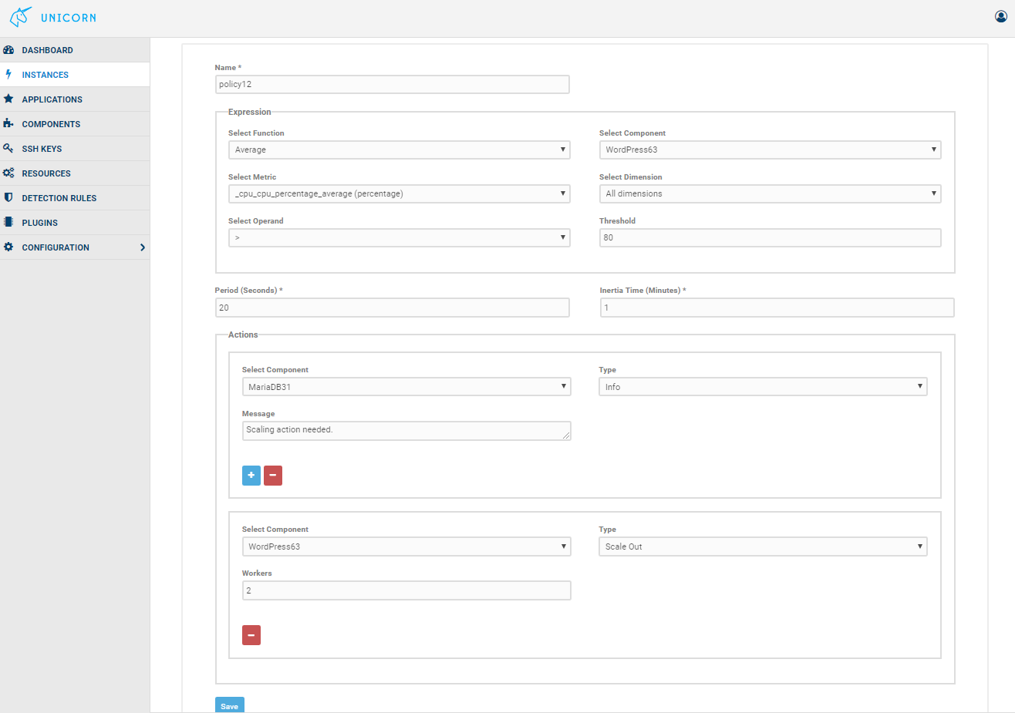Viewport: 1015px width, 713px height.
Task: Click the 'Period (Seconds) *' label
Action: (x=249, y=291)
